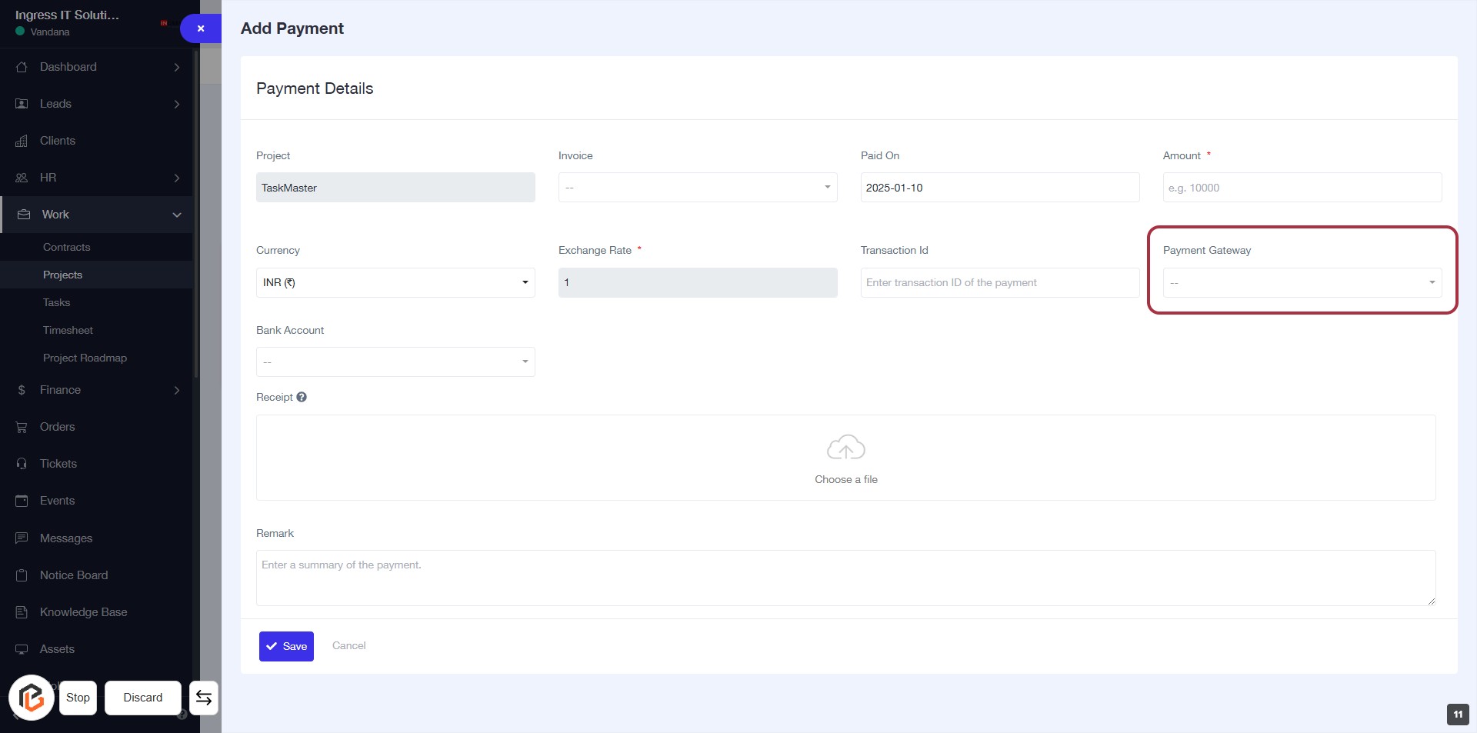Click the cloud upload icon for receipt
The image size is (1477, 733).
click(845, 448)
